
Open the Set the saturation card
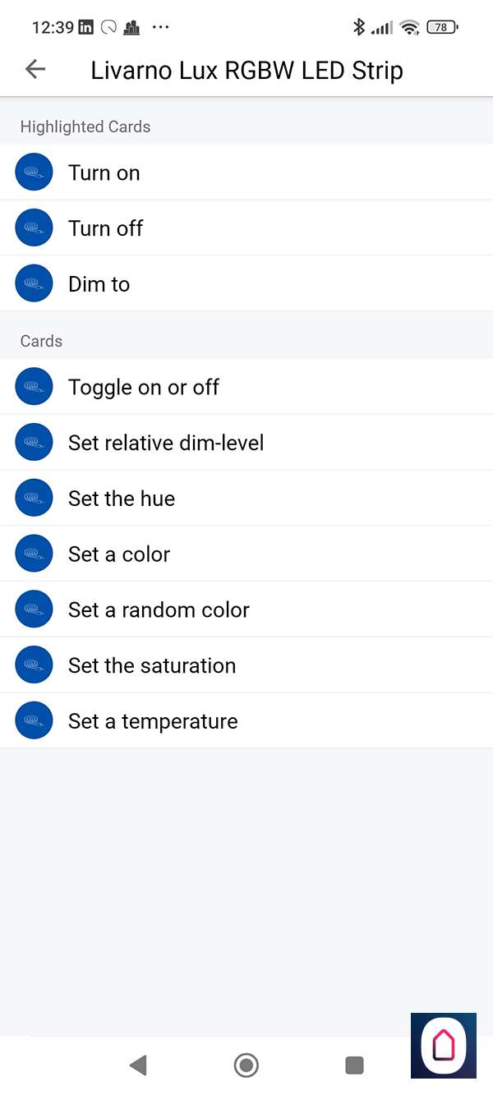click(x=246, y=665)
